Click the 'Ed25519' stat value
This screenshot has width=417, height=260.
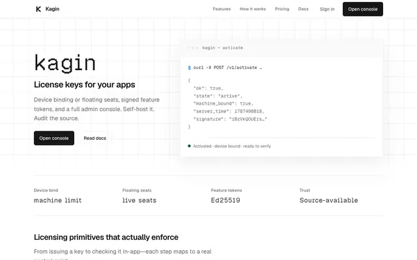[x=225, y=200]
